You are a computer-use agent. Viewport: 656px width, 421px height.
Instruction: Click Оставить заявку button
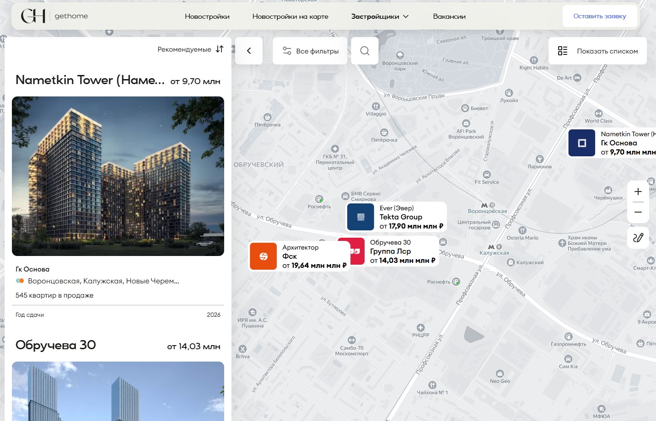click(600, 16)
